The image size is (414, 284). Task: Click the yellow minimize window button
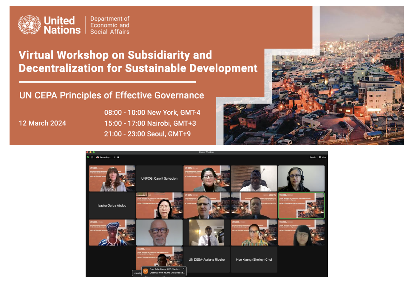pos(90,152)
